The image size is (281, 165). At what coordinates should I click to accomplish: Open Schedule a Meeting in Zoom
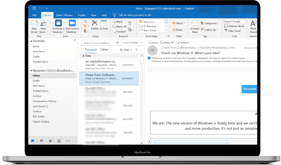click(x=58, y=26)
